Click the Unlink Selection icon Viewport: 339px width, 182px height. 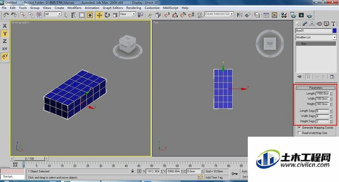click(x=31, y=15)
